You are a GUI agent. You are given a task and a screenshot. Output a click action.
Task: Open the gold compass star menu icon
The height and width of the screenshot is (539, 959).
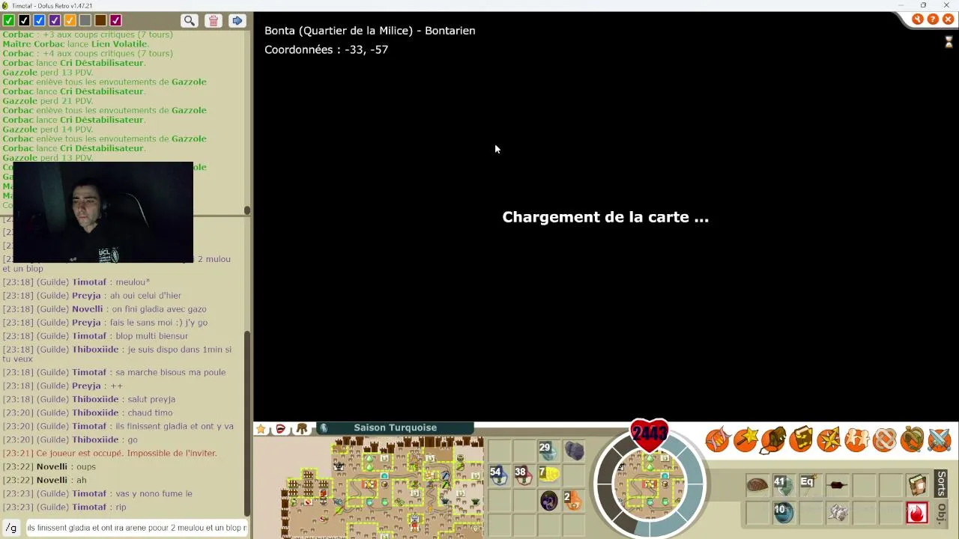[829, 440]
